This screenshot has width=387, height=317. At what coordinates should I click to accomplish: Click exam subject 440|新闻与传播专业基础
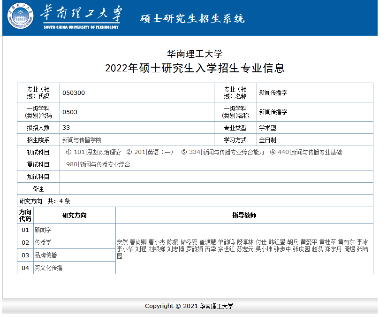click(310, 152)
